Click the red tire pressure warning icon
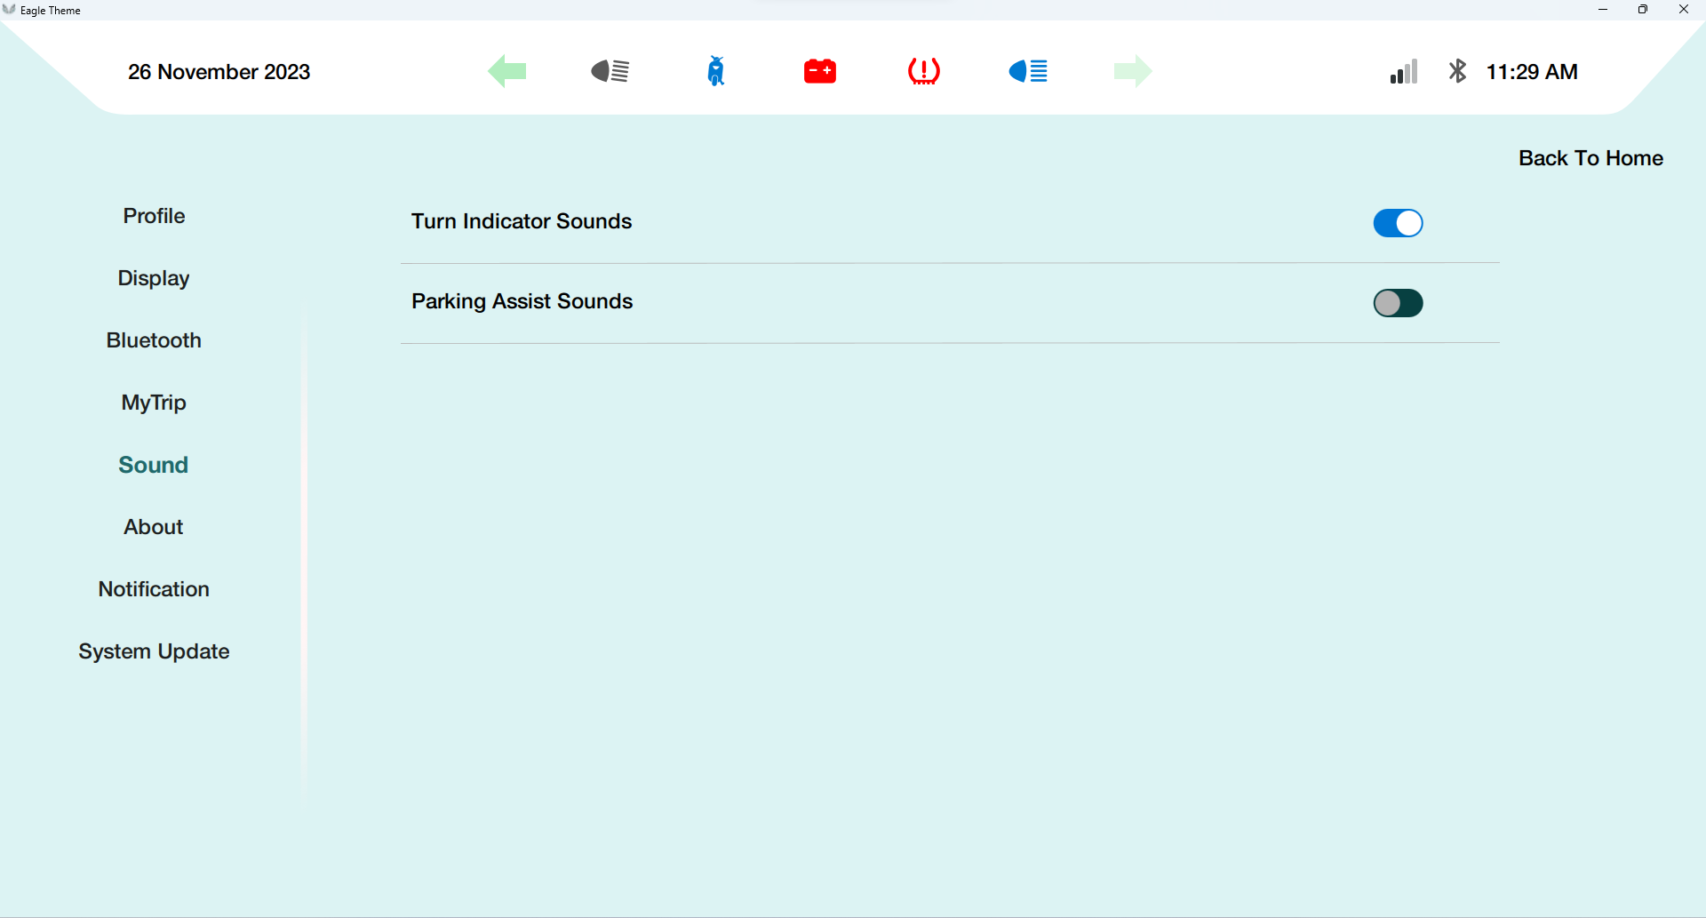Screen dimensions: 1706x918 [x=924, y=71]
